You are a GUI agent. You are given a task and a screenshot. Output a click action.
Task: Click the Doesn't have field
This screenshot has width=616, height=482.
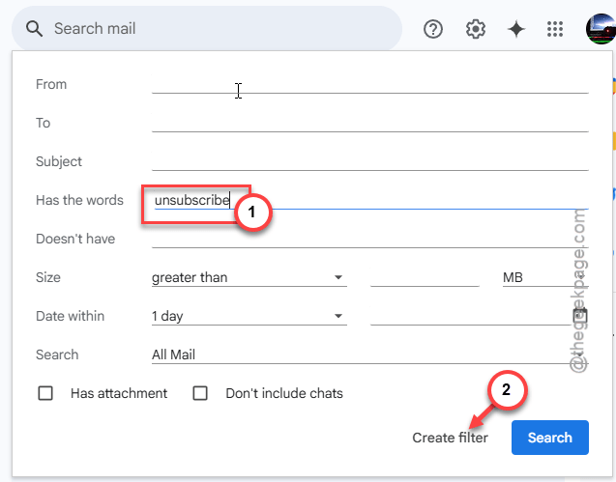pos(369,239)
